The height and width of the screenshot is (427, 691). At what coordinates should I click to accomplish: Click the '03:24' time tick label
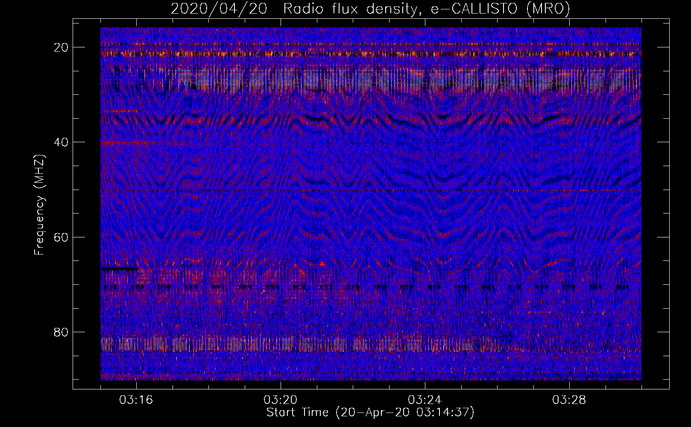(425, 400)
